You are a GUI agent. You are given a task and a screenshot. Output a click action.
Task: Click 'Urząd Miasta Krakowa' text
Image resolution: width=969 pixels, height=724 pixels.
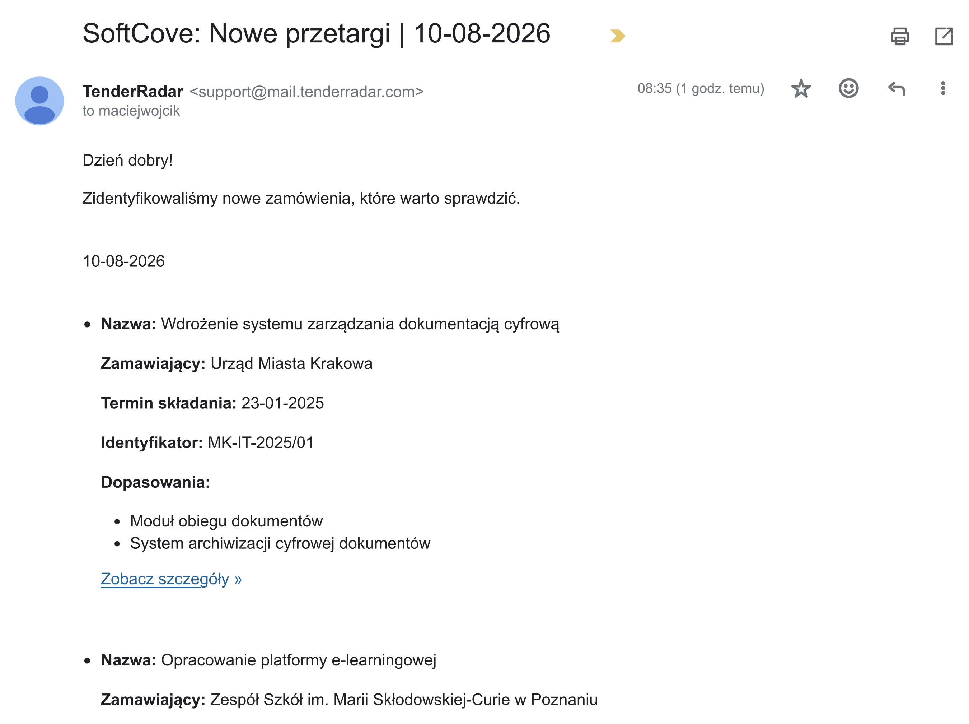coord(291,364)
